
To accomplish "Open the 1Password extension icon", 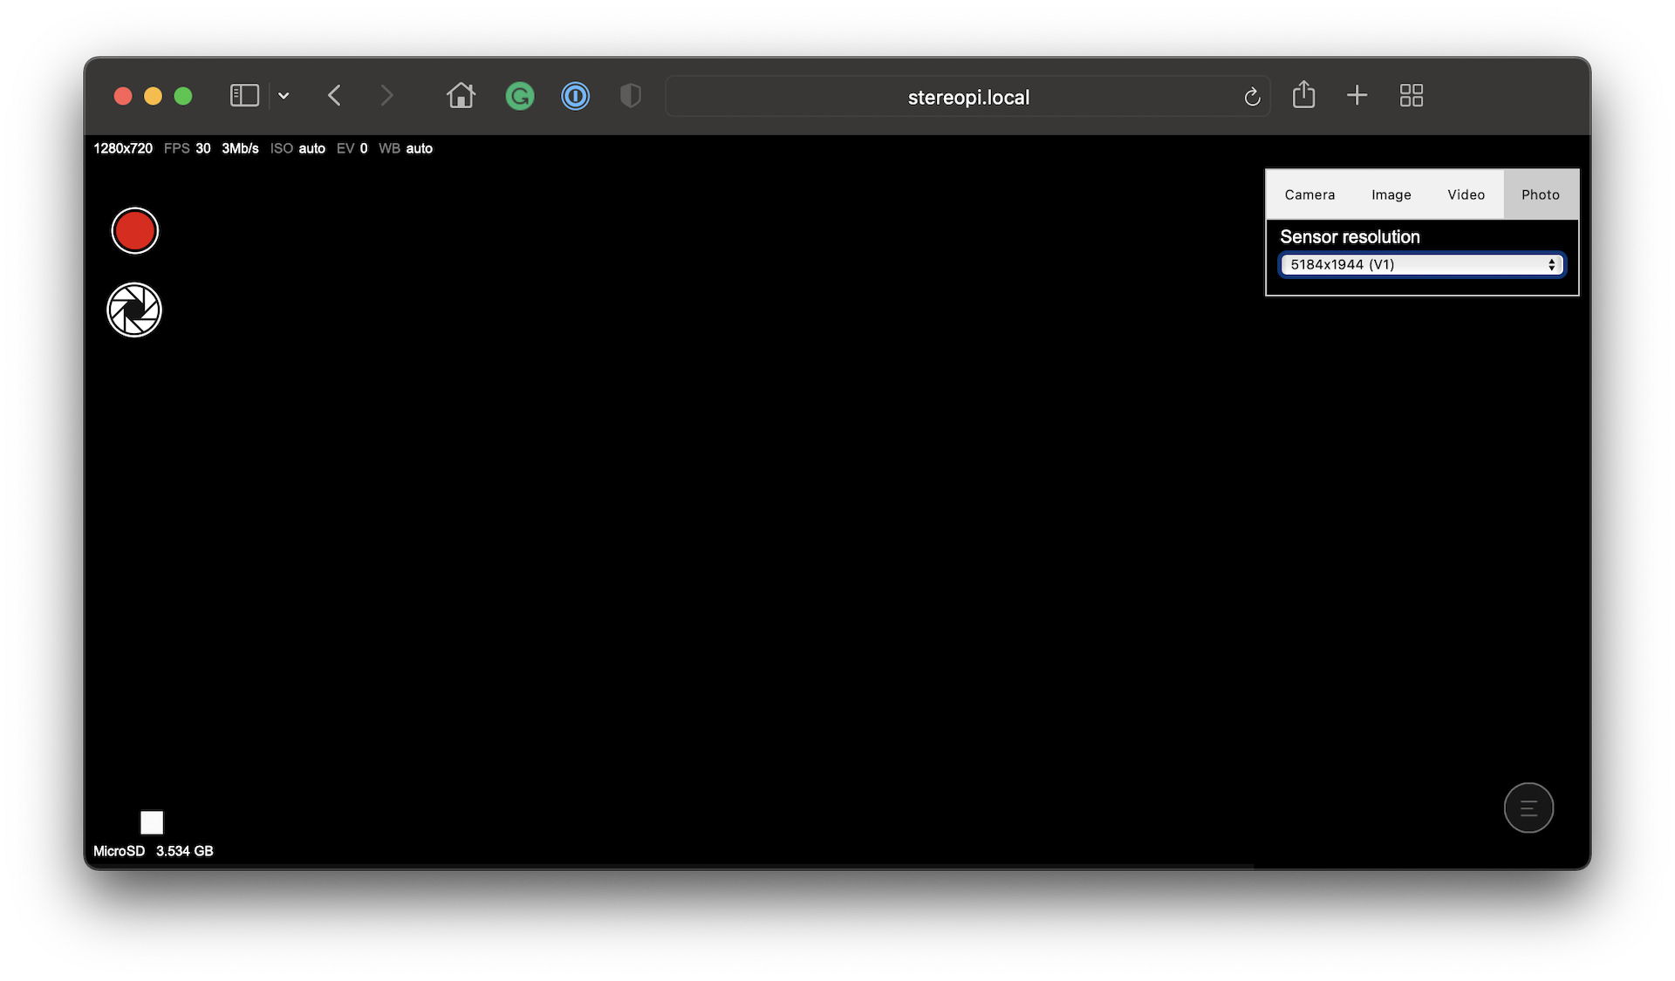I will point(576,96).
